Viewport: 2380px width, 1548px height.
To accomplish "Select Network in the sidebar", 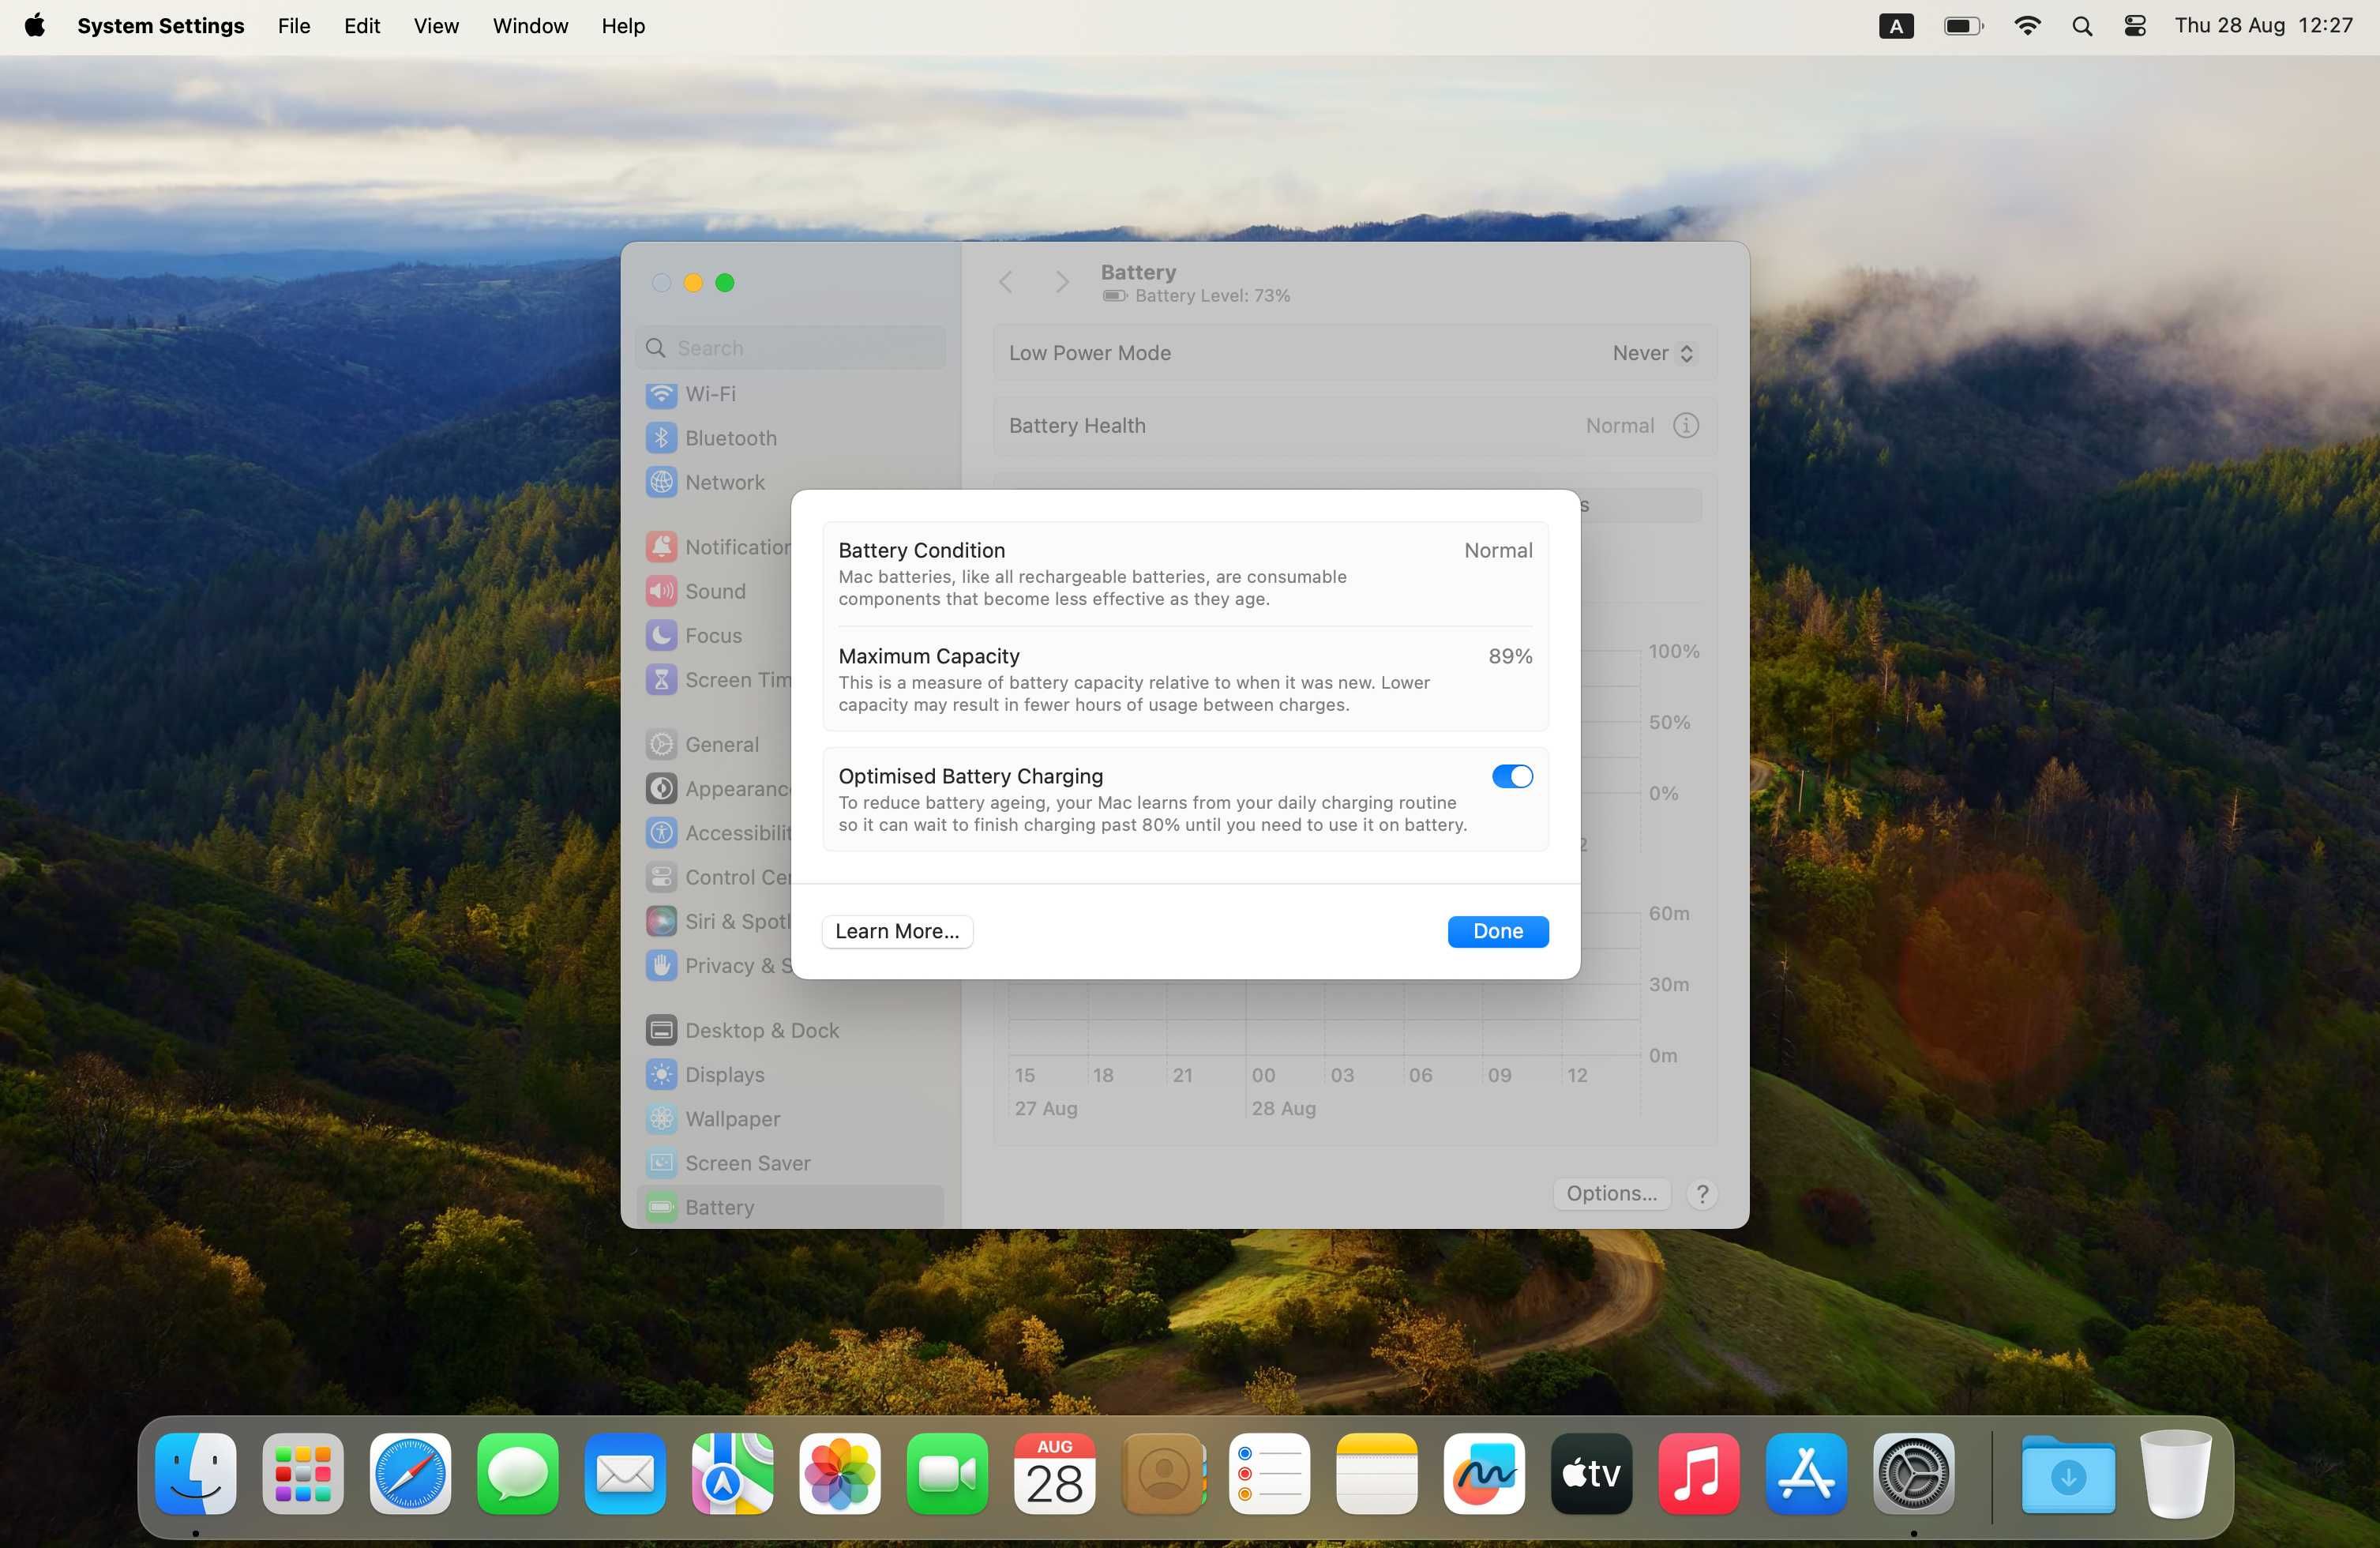I will click(x=790, y=482).
